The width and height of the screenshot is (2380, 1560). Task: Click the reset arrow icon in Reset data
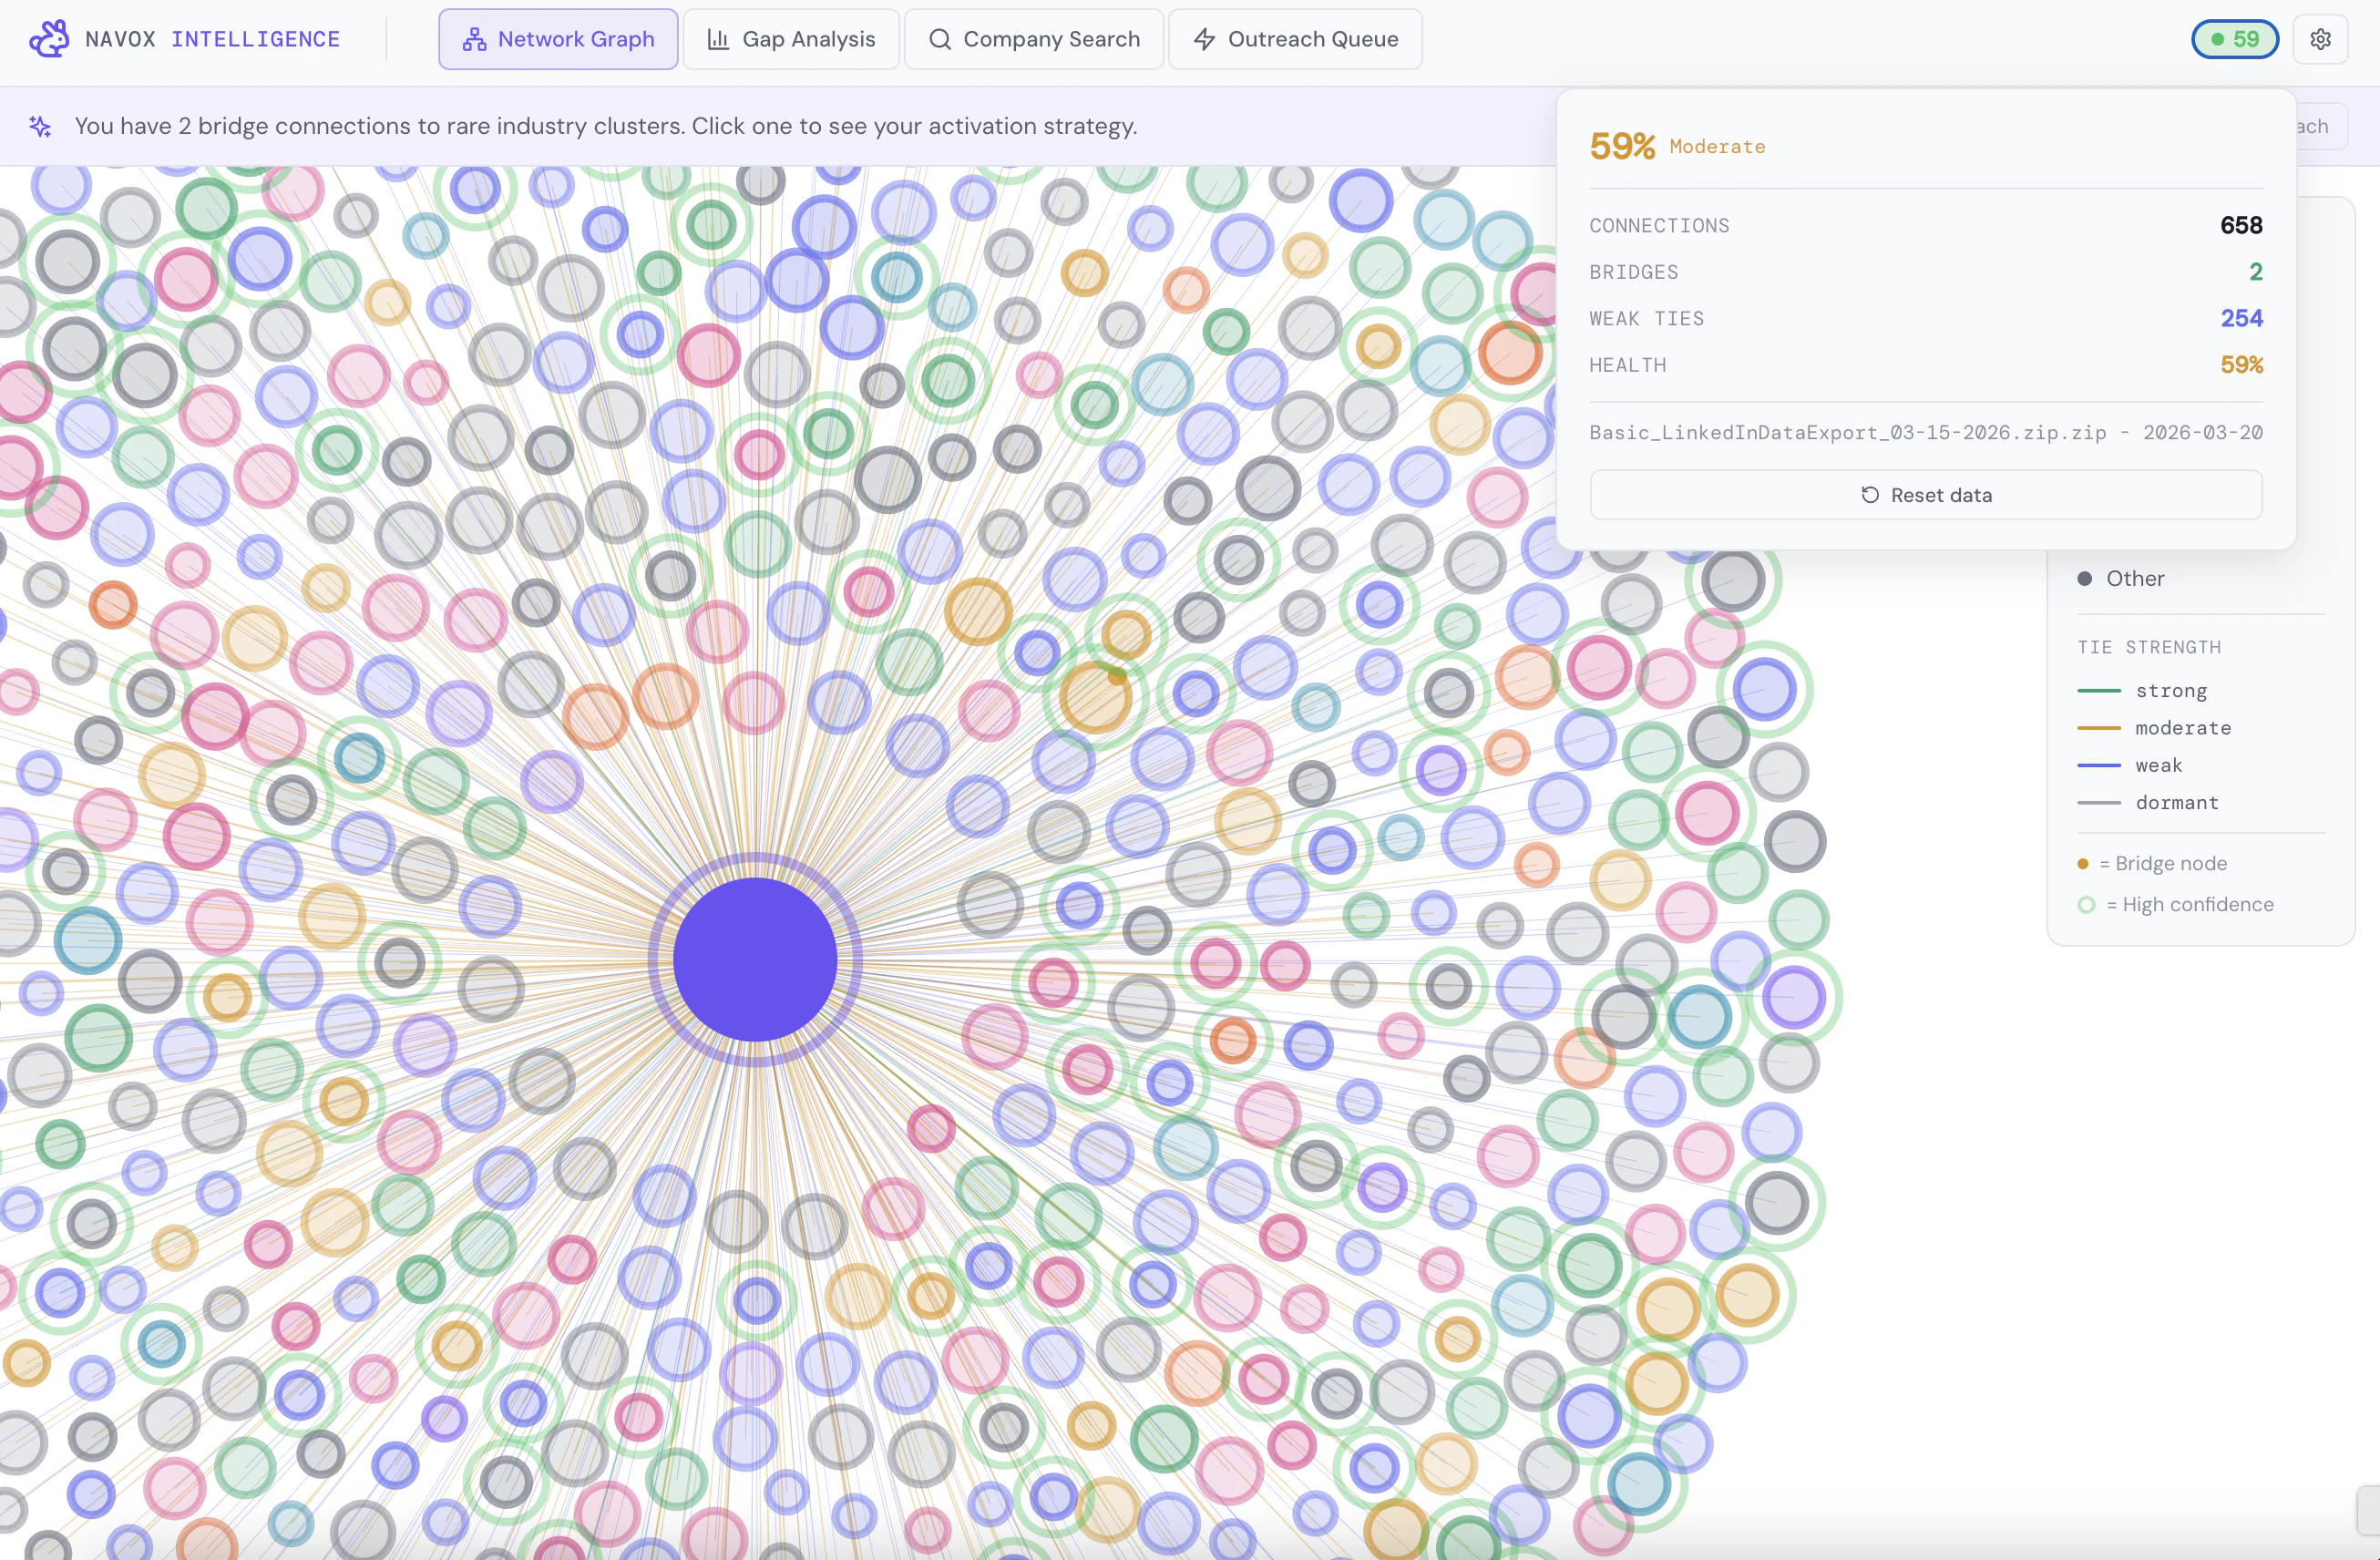1869,495
